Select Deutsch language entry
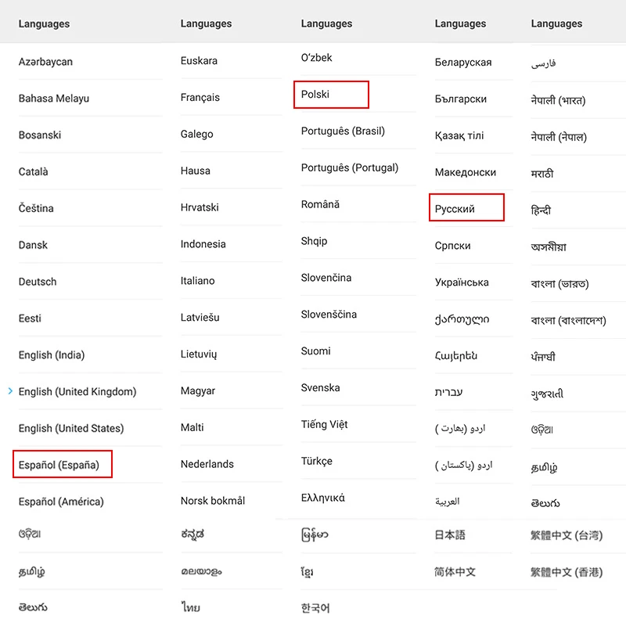The width and height of the screenshot is (626, 626). 38,282
